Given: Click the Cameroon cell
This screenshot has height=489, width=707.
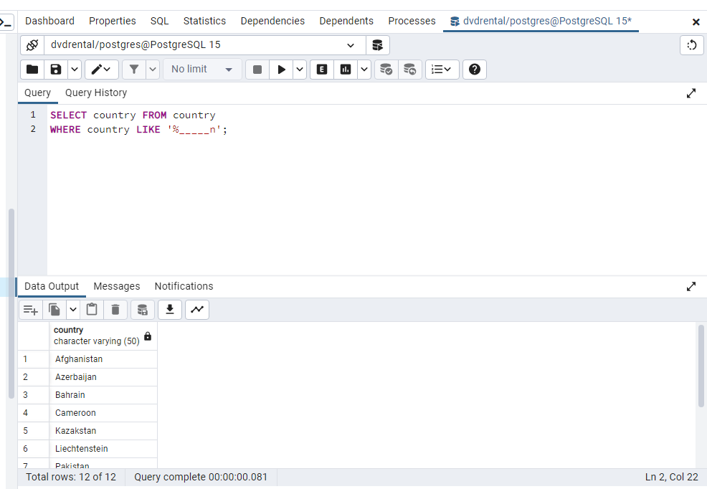Looking at the screenshot, I should 103,413.
